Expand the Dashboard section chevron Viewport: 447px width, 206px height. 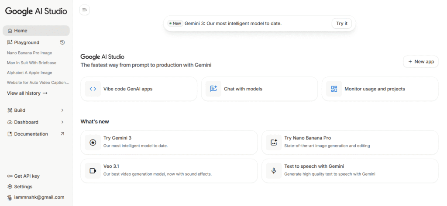coord(62,122)
